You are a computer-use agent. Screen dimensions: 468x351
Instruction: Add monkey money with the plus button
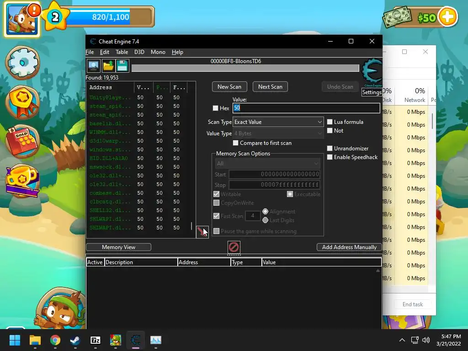(447, 17)
